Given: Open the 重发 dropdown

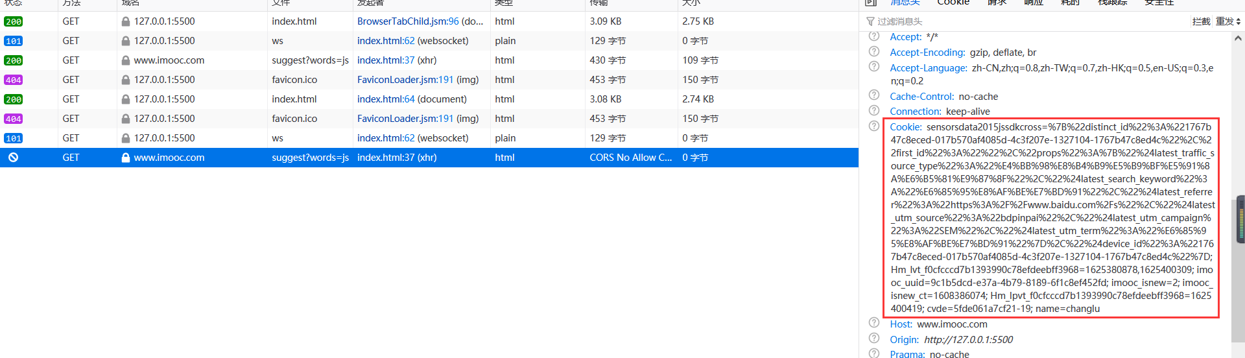Looking at the screenshot, I should [x=1228, y=21].
